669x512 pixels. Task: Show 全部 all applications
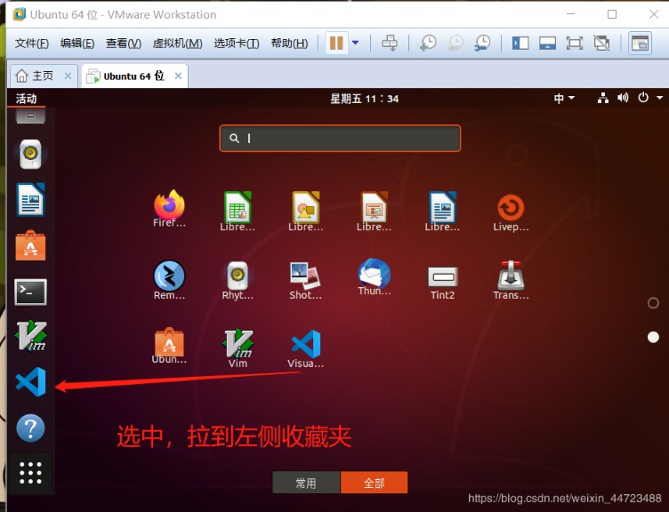pyautogui.click(x=375, y=483)
